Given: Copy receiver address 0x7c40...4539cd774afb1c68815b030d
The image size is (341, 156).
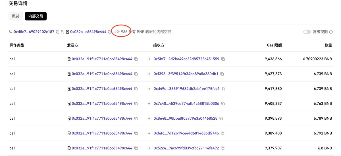Looking at the screenshot, I should click(x=223, y=104).
